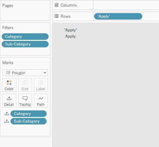Select the 'Apply' pill on Rows shelf

[118, 16]
